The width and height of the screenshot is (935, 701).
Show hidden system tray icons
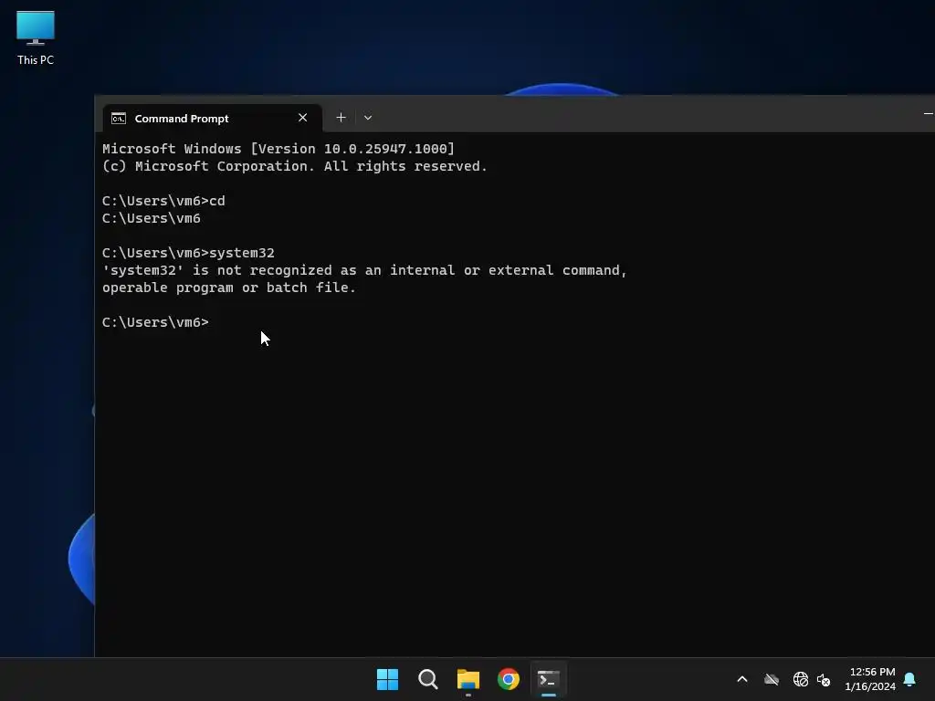(742, 679)
